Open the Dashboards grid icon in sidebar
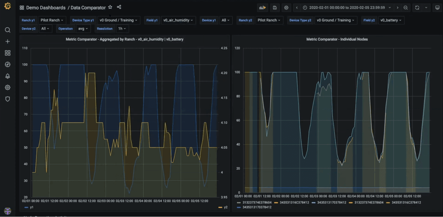Viewport: 443px width, 217px height. tap(8, 53)
